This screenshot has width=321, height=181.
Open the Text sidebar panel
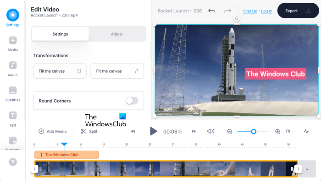[13, 119]
